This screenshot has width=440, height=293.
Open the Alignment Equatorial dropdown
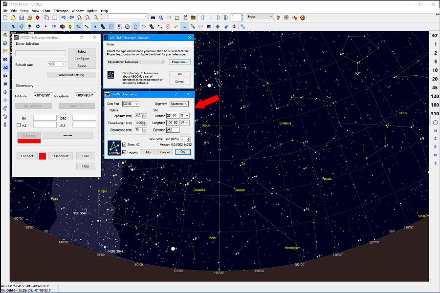click(179, 104)
